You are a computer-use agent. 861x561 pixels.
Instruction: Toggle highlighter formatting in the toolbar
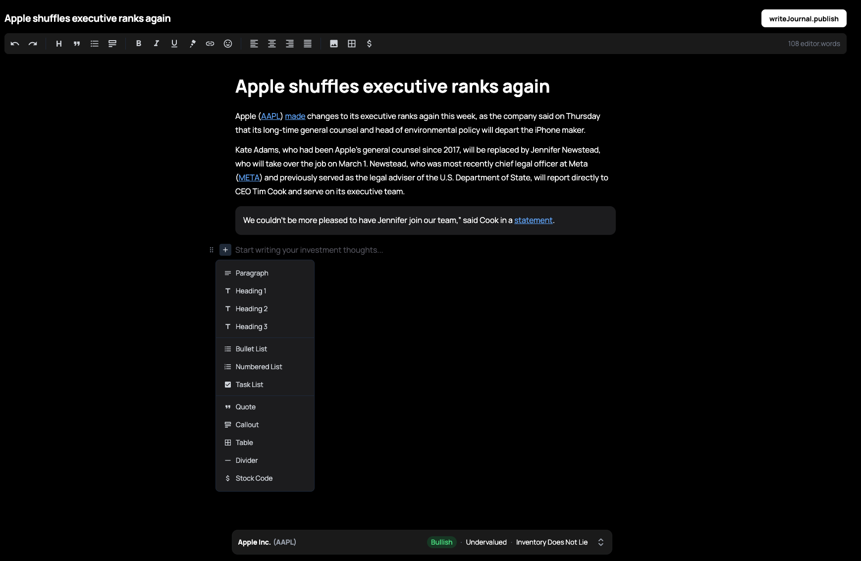[x=192, y=44]
